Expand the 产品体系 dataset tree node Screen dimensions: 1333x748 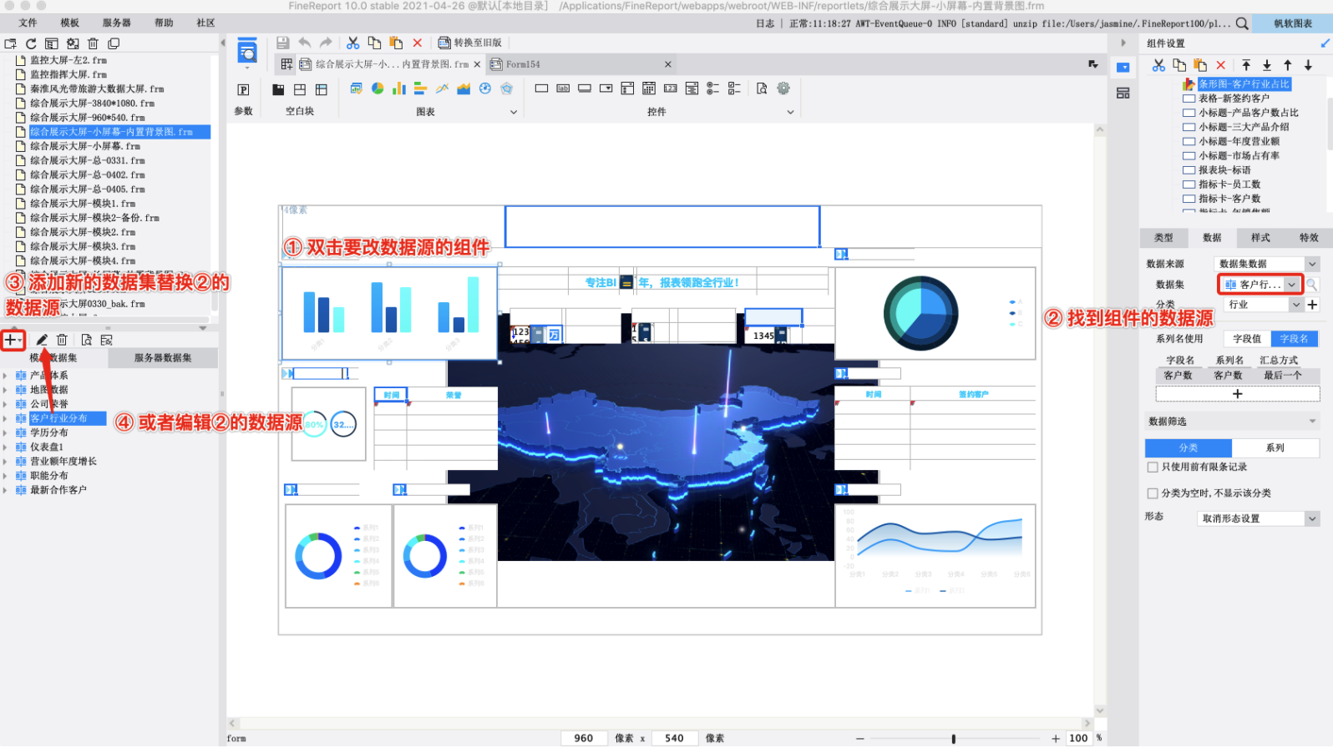[x=5, y=376]
